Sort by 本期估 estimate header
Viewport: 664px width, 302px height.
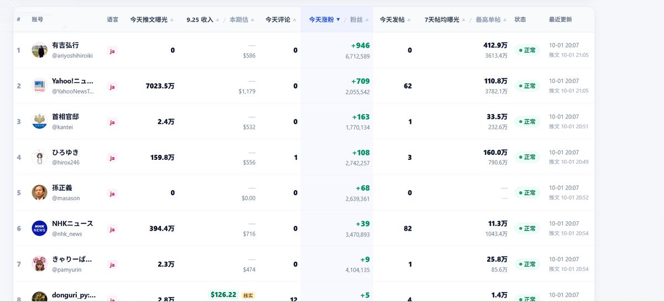[x=242, y=19]
